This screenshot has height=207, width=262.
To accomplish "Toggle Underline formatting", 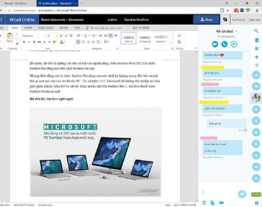I will point(34,42).
